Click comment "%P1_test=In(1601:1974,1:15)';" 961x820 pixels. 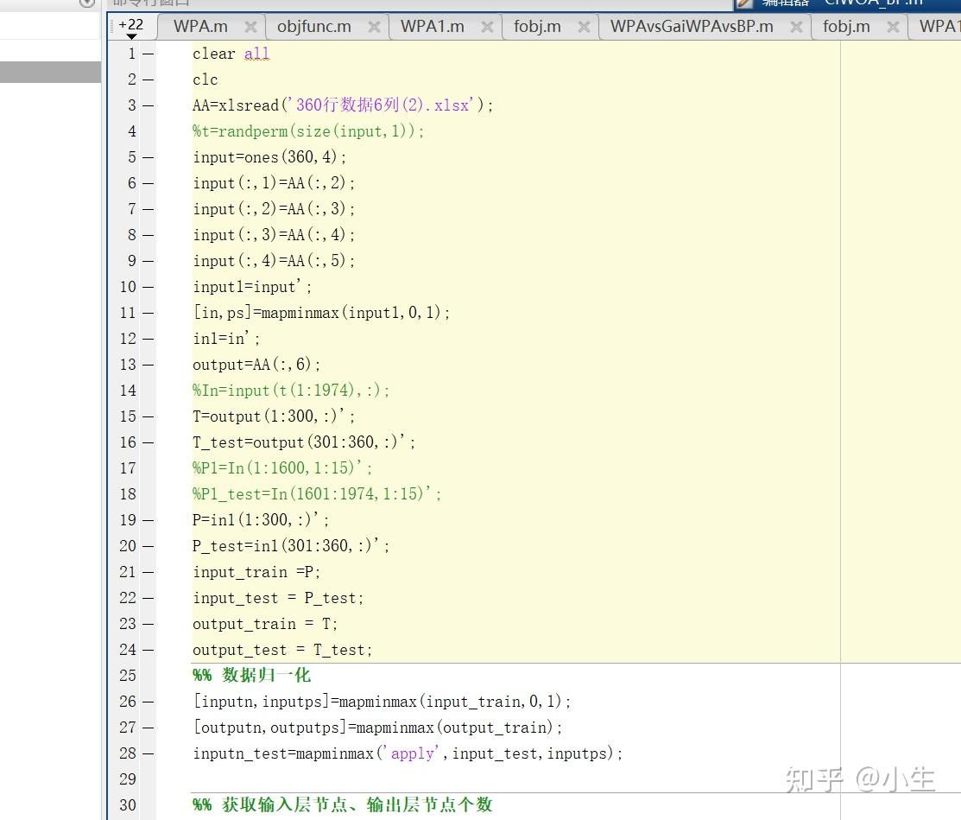pyautogui.click(x=317, y=493)
